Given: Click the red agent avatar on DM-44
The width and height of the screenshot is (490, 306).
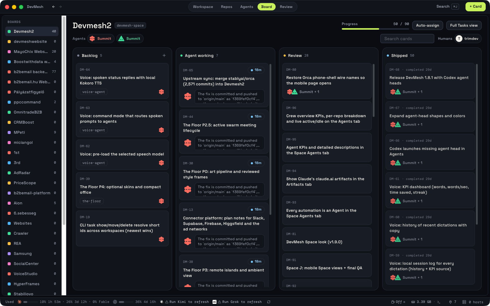Looking at the screenshot, I should [188, 143].
